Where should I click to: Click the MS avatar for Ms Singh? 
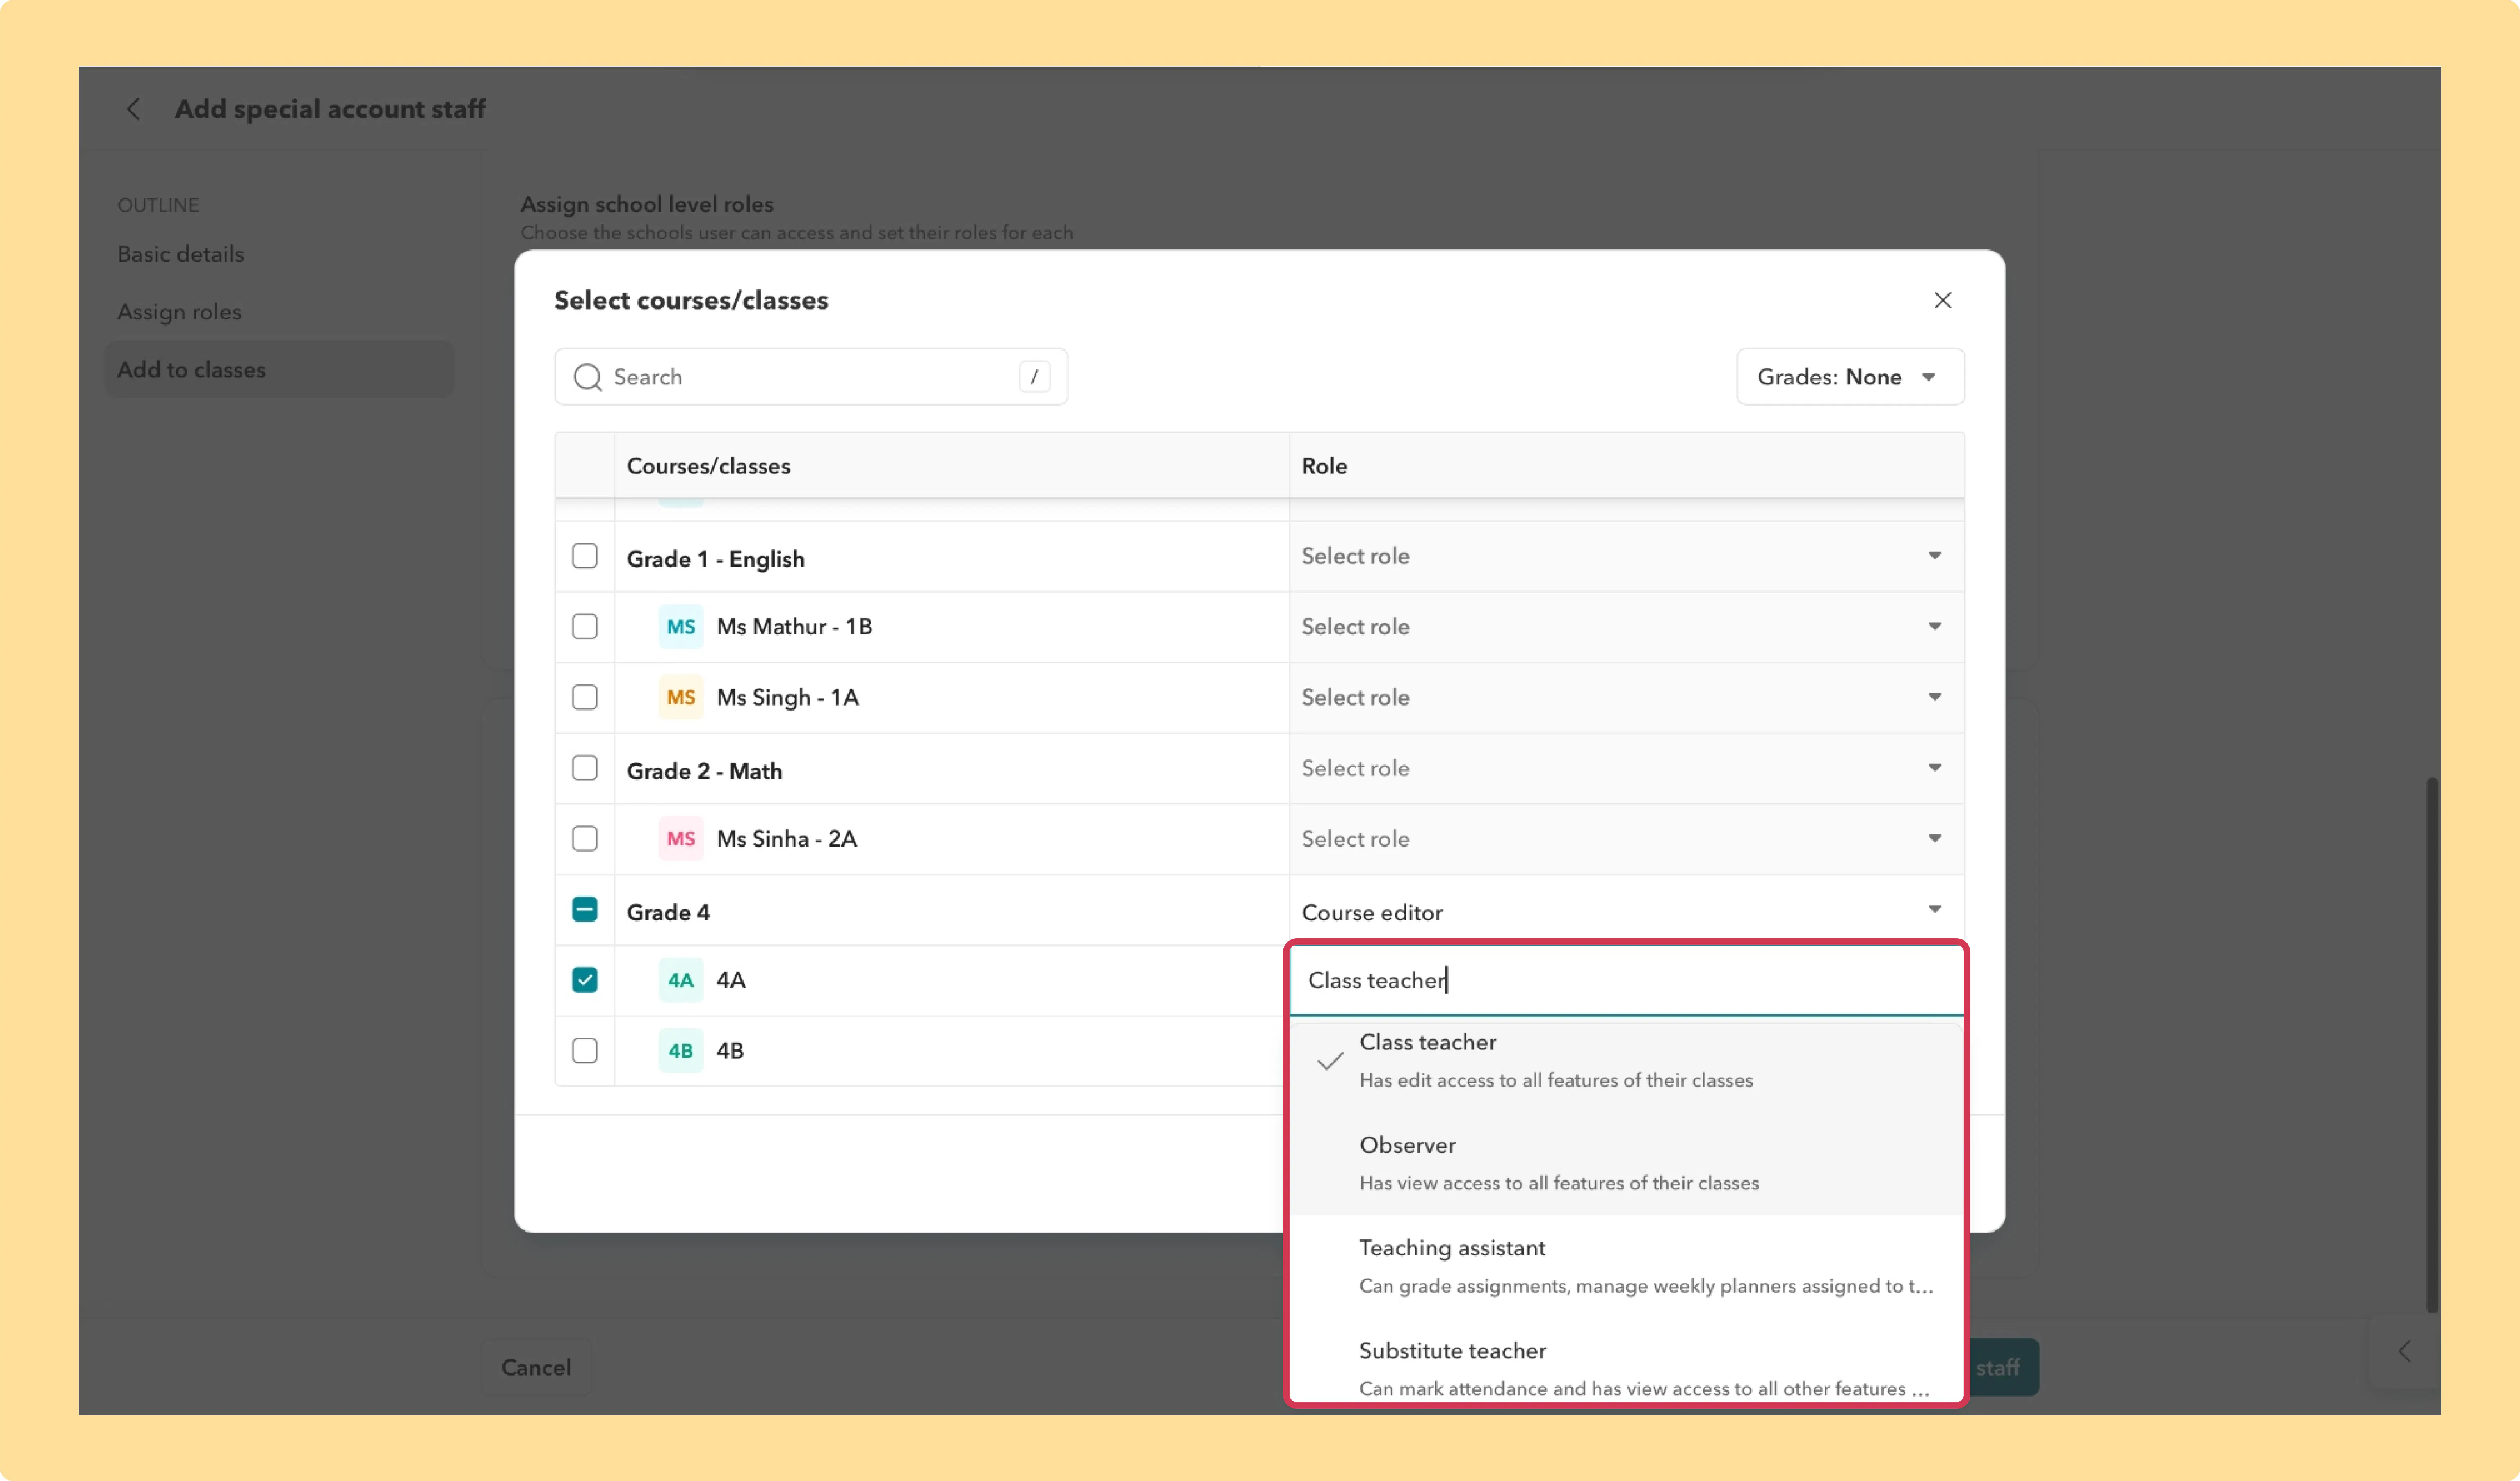(x=680, y=697)
